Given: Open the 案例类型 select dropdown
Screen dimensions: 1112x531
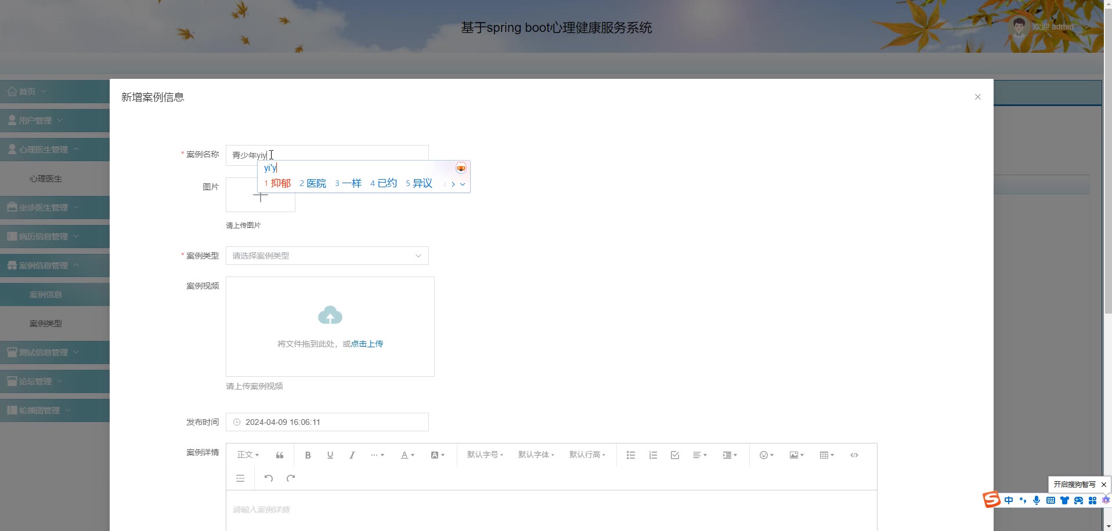Looking at the screenshot, I should pyautogui.click(x=327, y=256).
